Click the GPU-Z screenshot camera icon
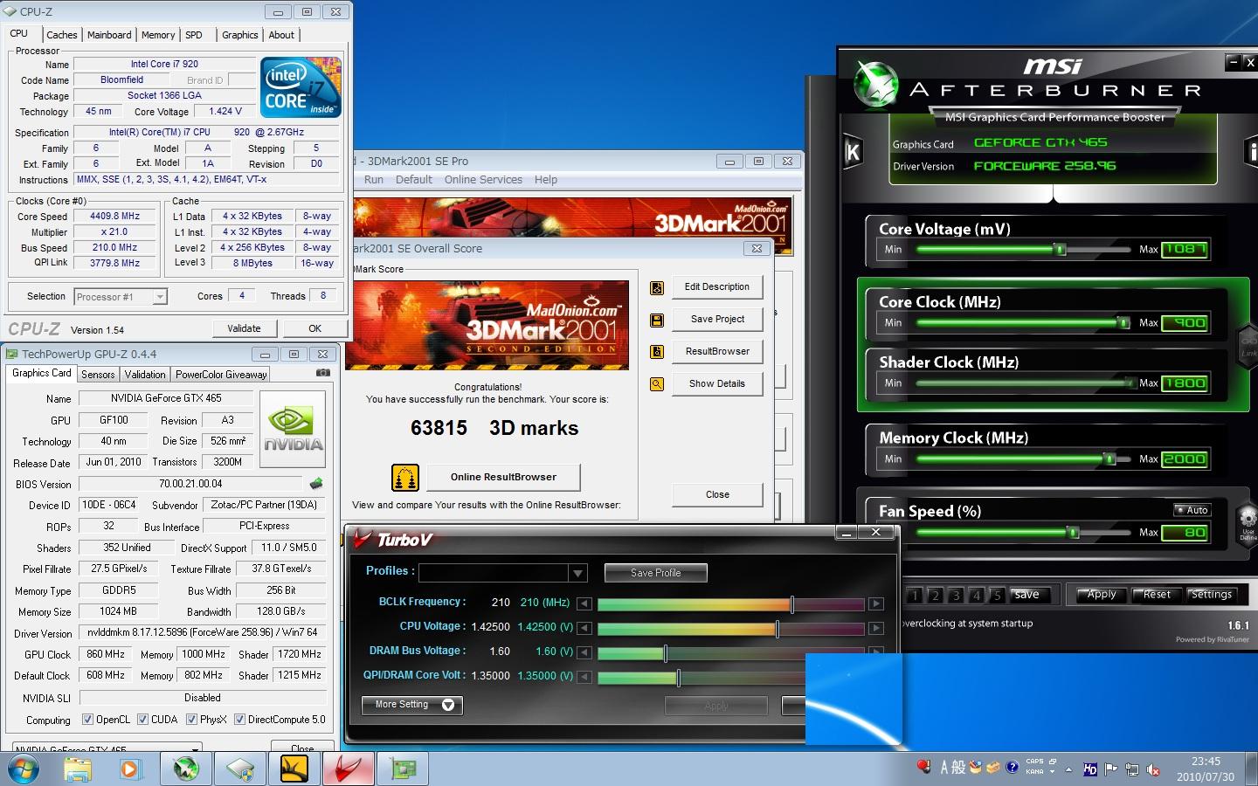The image size is (1258, 786). point(322,373)
